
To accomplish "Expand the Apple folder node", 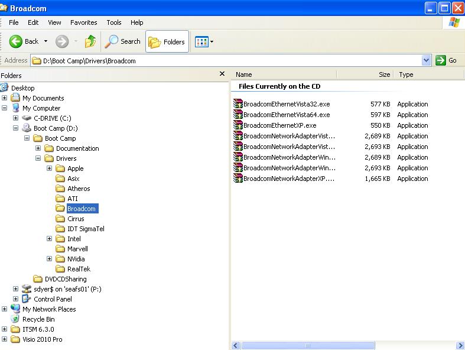I will point(49,168).
